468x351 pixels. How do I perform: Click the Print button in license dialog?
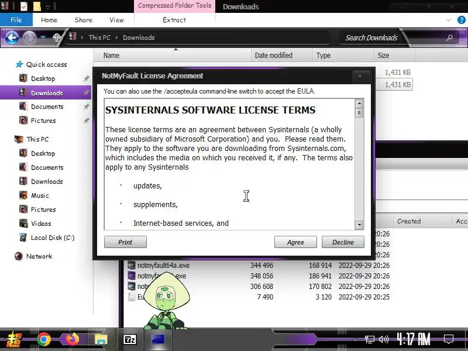pos(125,242)
